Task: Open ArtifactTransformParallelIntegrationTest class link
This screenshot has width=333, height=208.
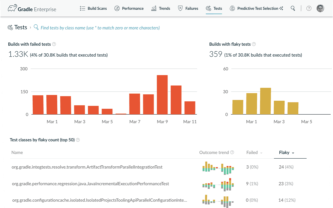Action: (87, 167)
